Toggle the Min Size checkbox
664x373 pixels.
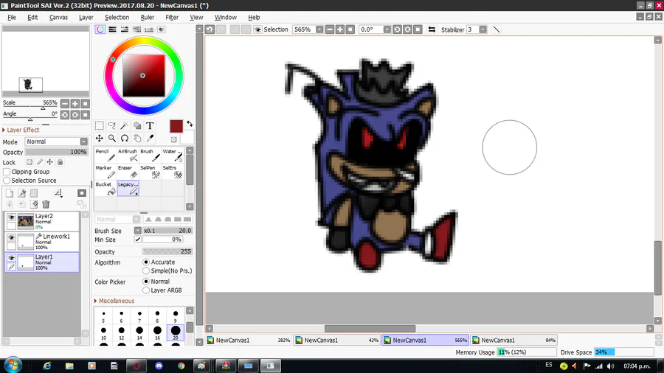point(138,240)
